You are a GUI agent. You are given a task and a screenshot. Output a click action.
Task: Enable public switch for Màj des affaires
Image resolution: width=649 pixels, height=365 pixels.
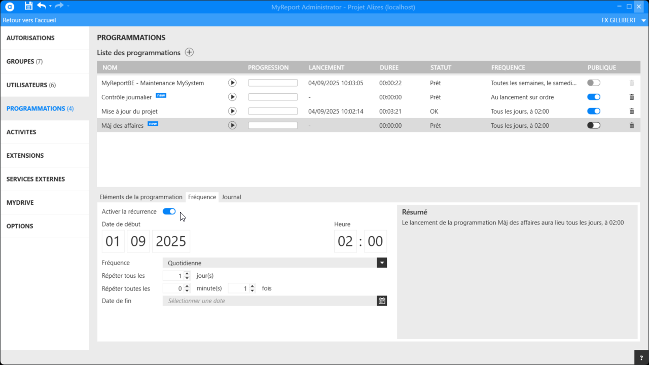pos(593,125)
